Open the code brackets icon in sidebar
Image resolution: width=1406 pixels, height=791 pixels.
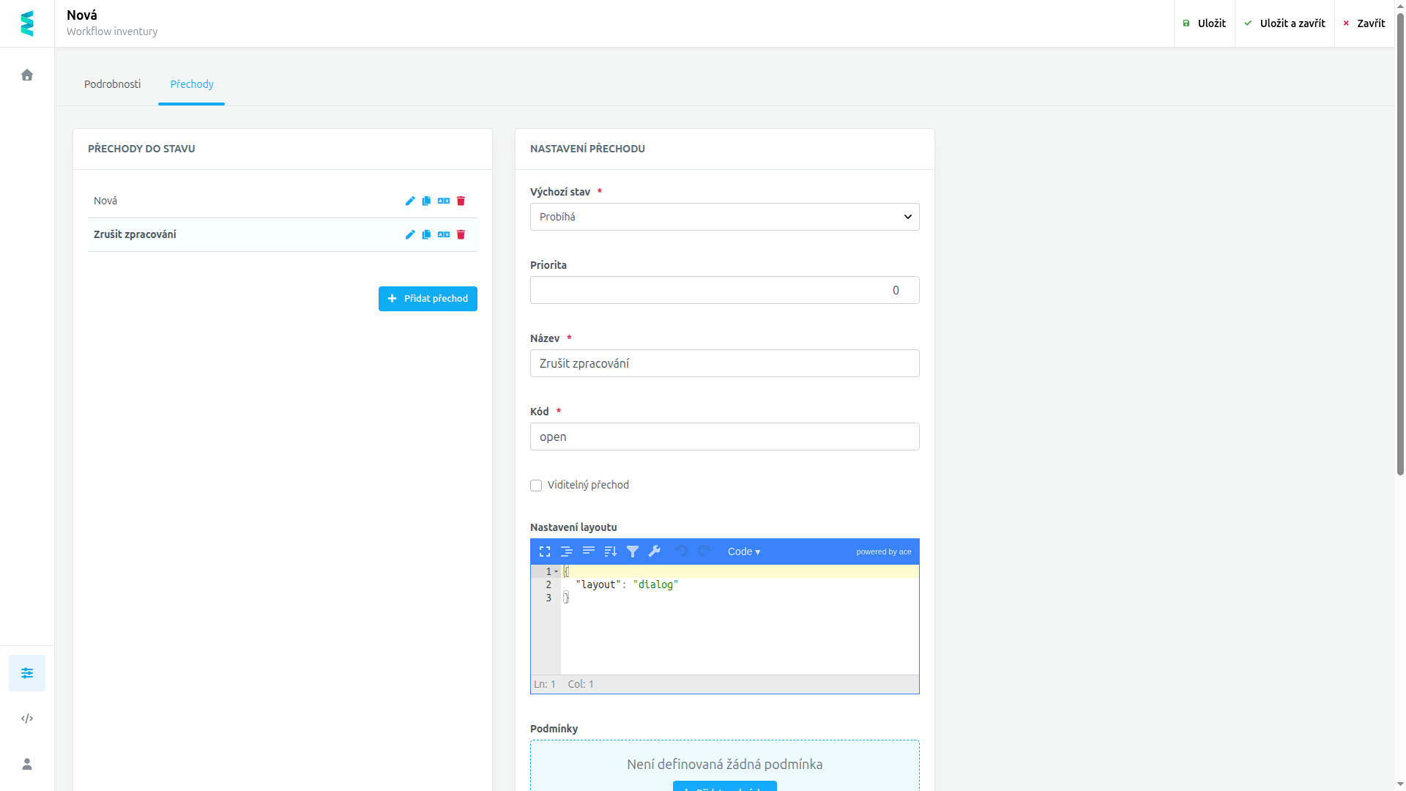pos(27,718)
